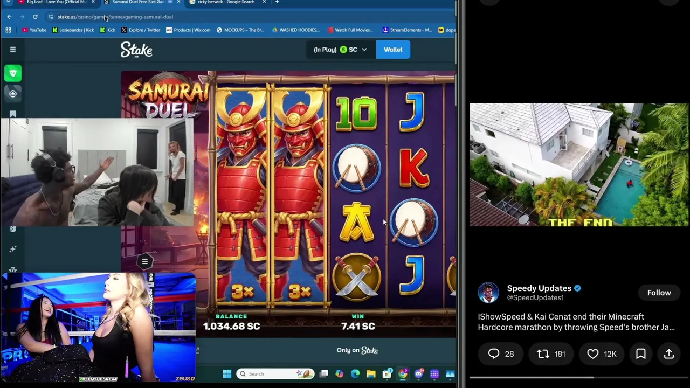
Task: Switch to the ricky berwick Google Search tab
Action: pos(225,2)
